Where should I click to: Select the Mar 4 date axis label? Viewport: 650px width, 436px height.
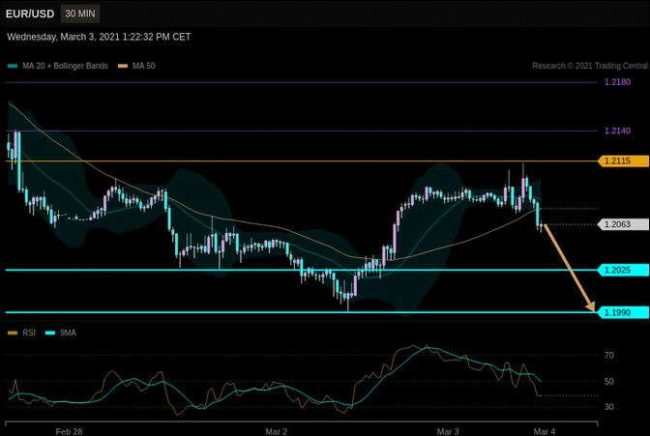[x=544, y=431]
